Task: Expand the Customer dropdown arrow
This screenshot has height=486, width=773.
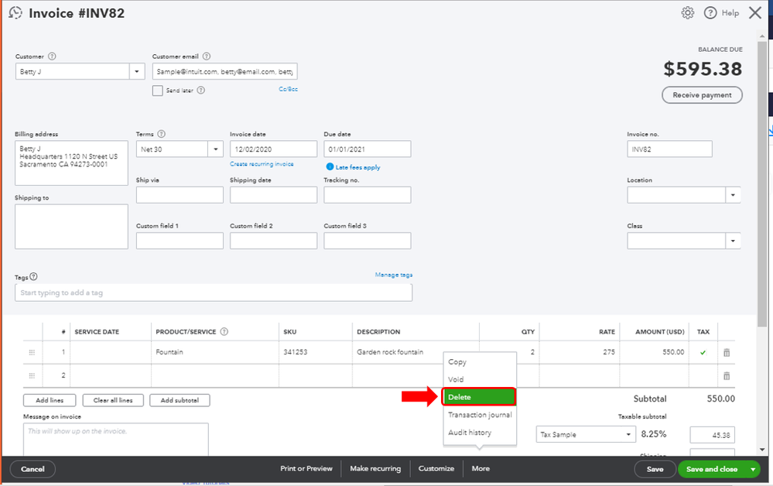Action: pyautogui.click(x=137, y=71)
